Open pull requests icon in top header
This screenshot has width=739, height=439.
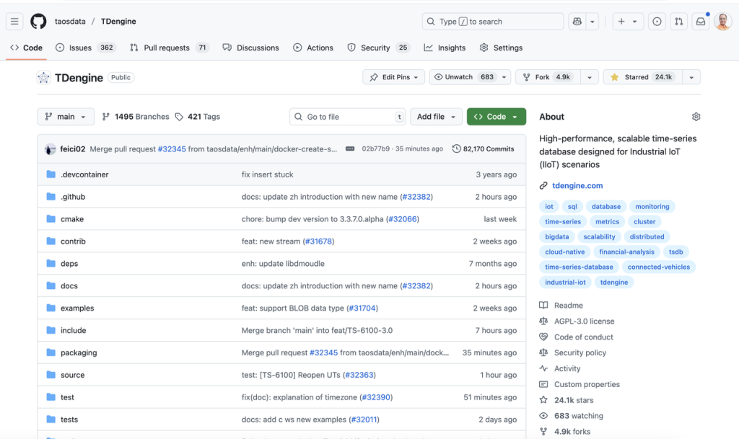(678, 22)
